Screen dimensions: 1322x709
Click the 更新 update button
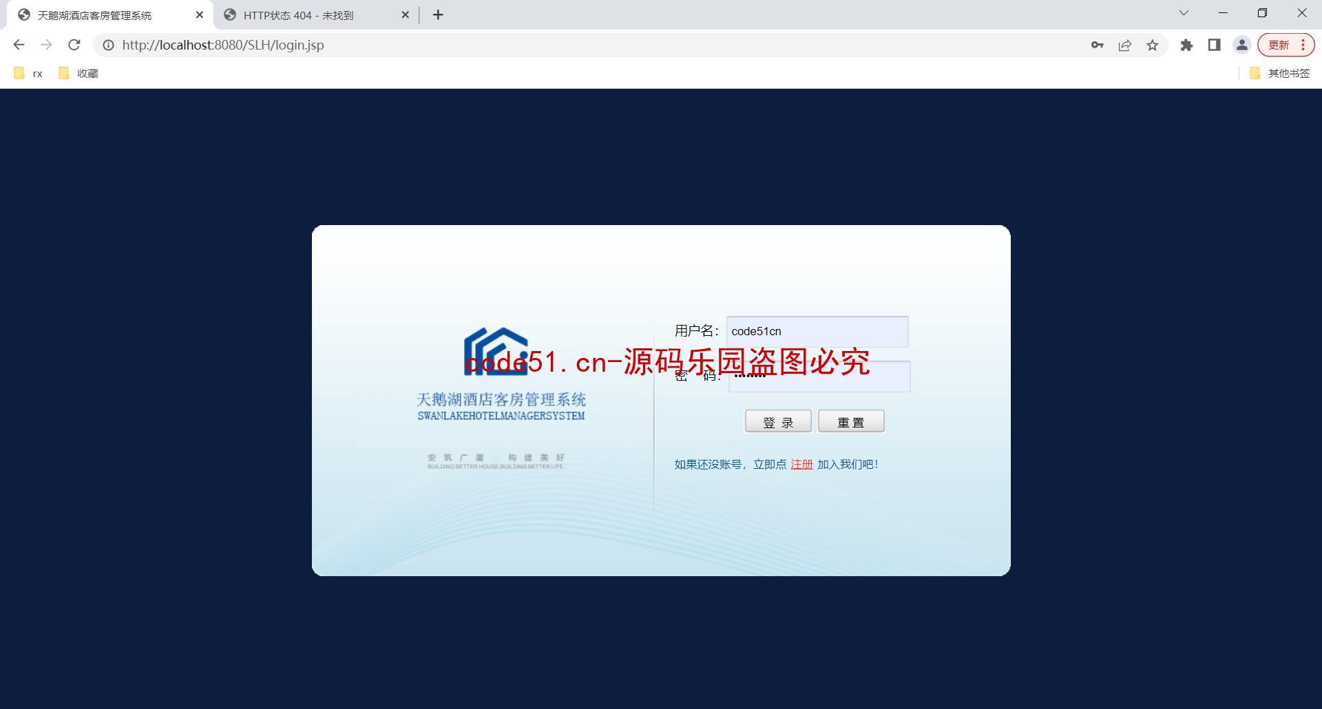coord(1286,45)
